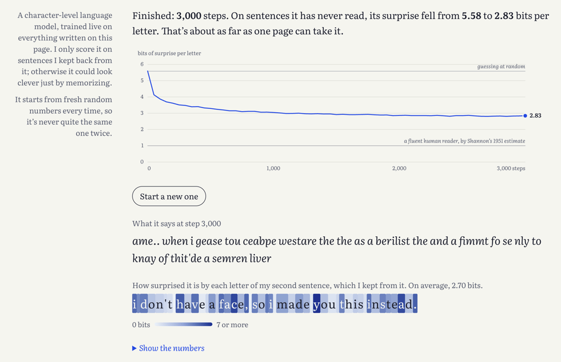Click the 3,000 steps axis label
The width and height of the screenshot is (561, 362).
point(511,168)
